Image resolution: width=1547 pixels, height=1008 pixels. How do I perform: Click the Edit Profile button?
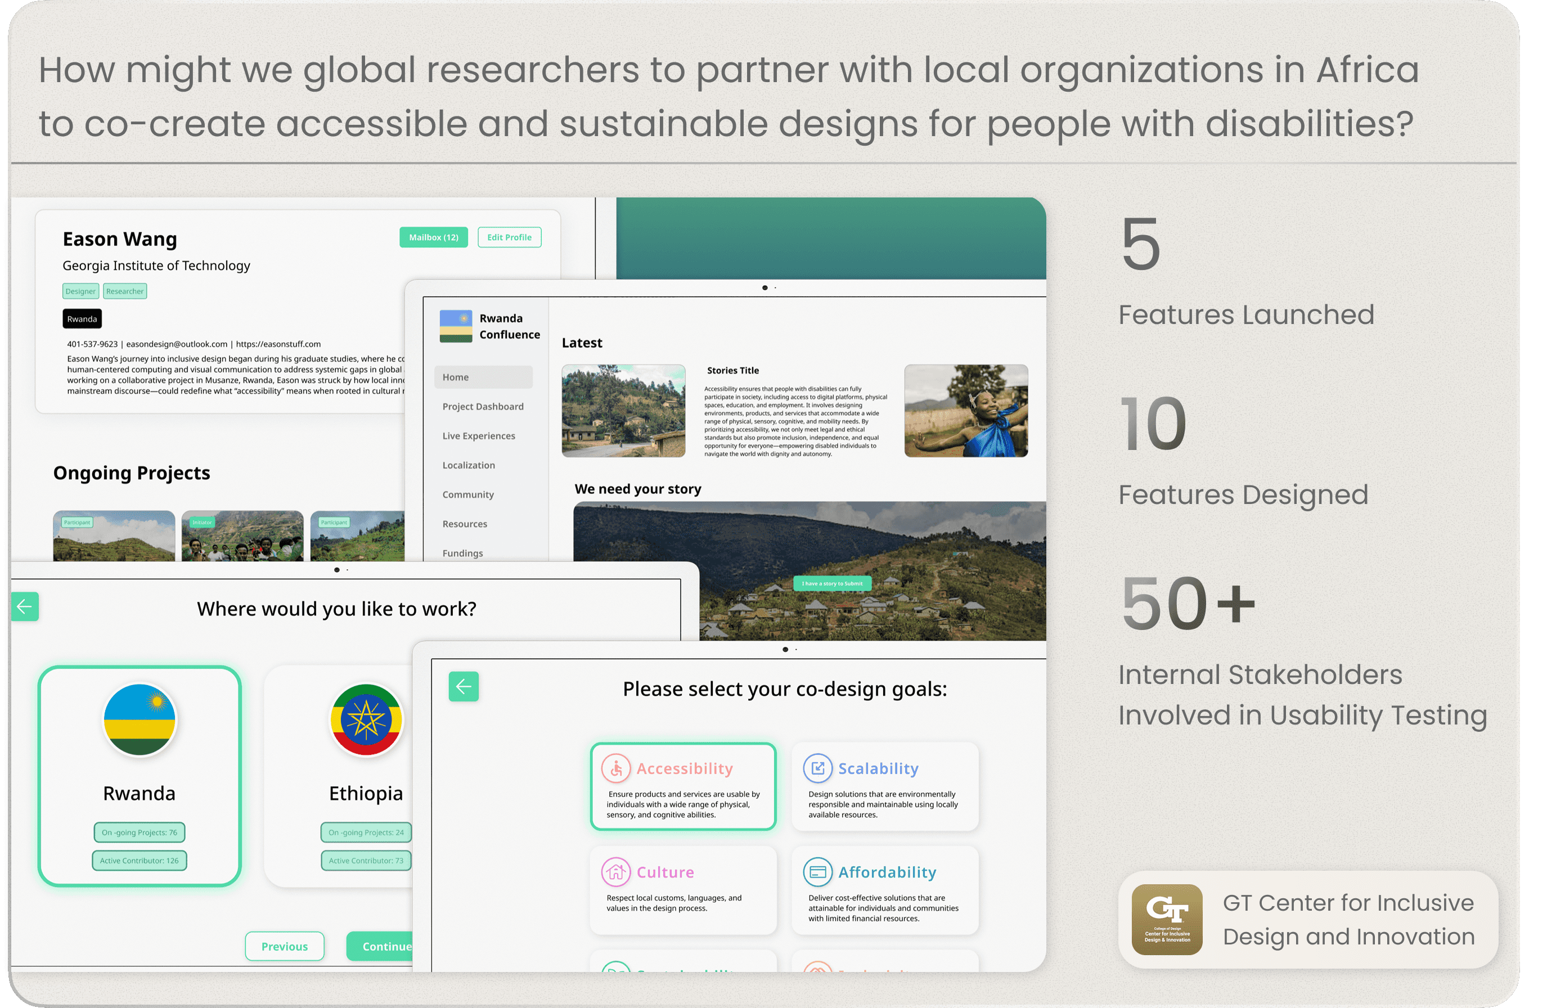[x=510, y=237]
